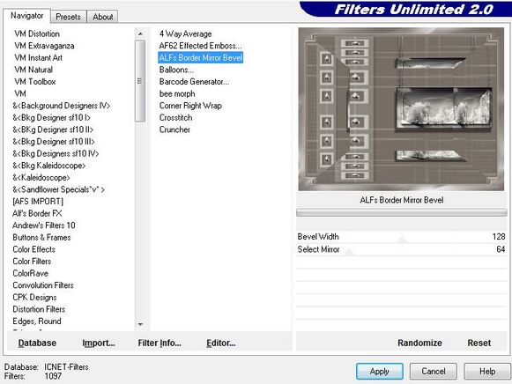Select &<Background Designers IV> category
This screenshot has height=384, width=512.
[62, 106]
